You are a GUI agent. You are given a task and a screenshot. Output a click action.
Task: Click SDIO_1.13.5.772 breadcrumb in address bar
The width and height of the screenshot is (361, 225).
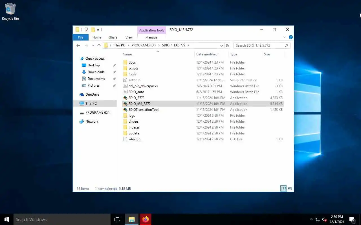click(173, 45)
